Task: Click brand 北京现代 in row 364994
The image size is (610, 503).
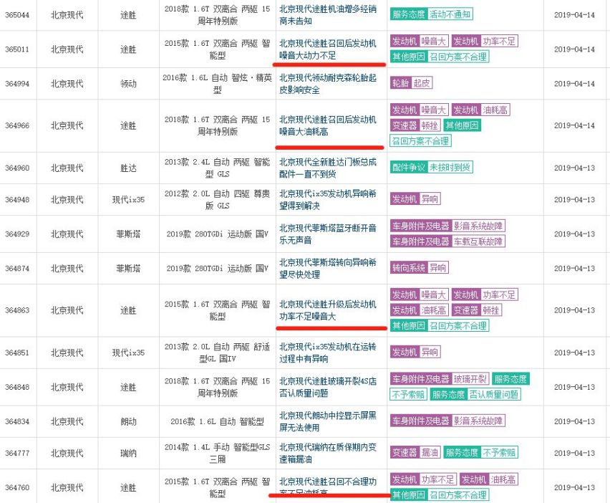Action: [67, 84]
